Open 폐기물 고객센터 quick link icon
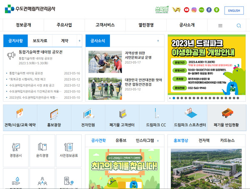This screenshot has width=250, height=189. 122,114
